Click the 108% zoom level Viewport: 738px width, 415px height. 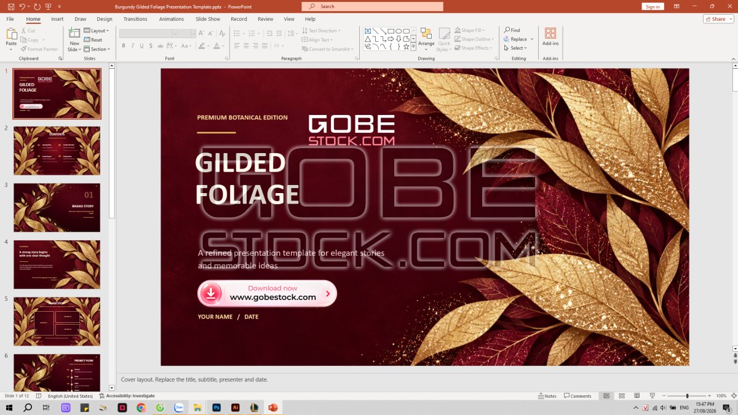tap(721, 396)
